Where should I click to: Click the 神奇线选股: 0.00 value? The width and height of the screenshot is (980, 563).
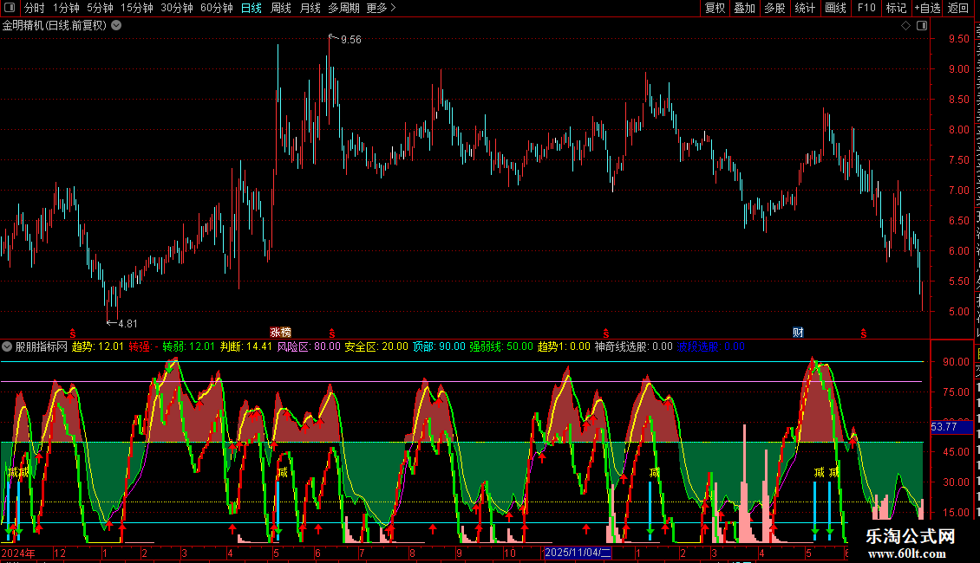634,346
